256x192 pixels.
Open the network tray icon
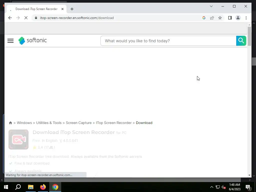tap(218, 187)
